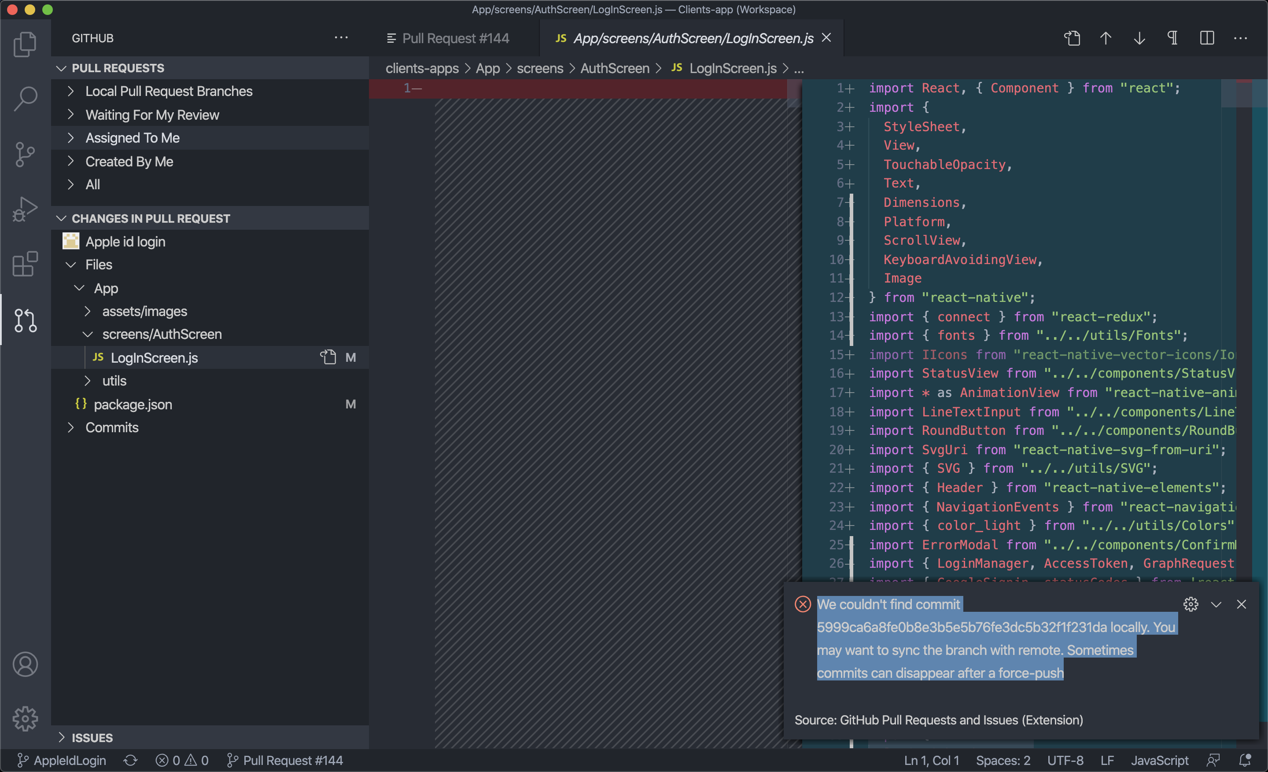The height and width of the screenshot is (772, 1268).
Task: Expand the All pull requests category
Action: pos(210,185)
